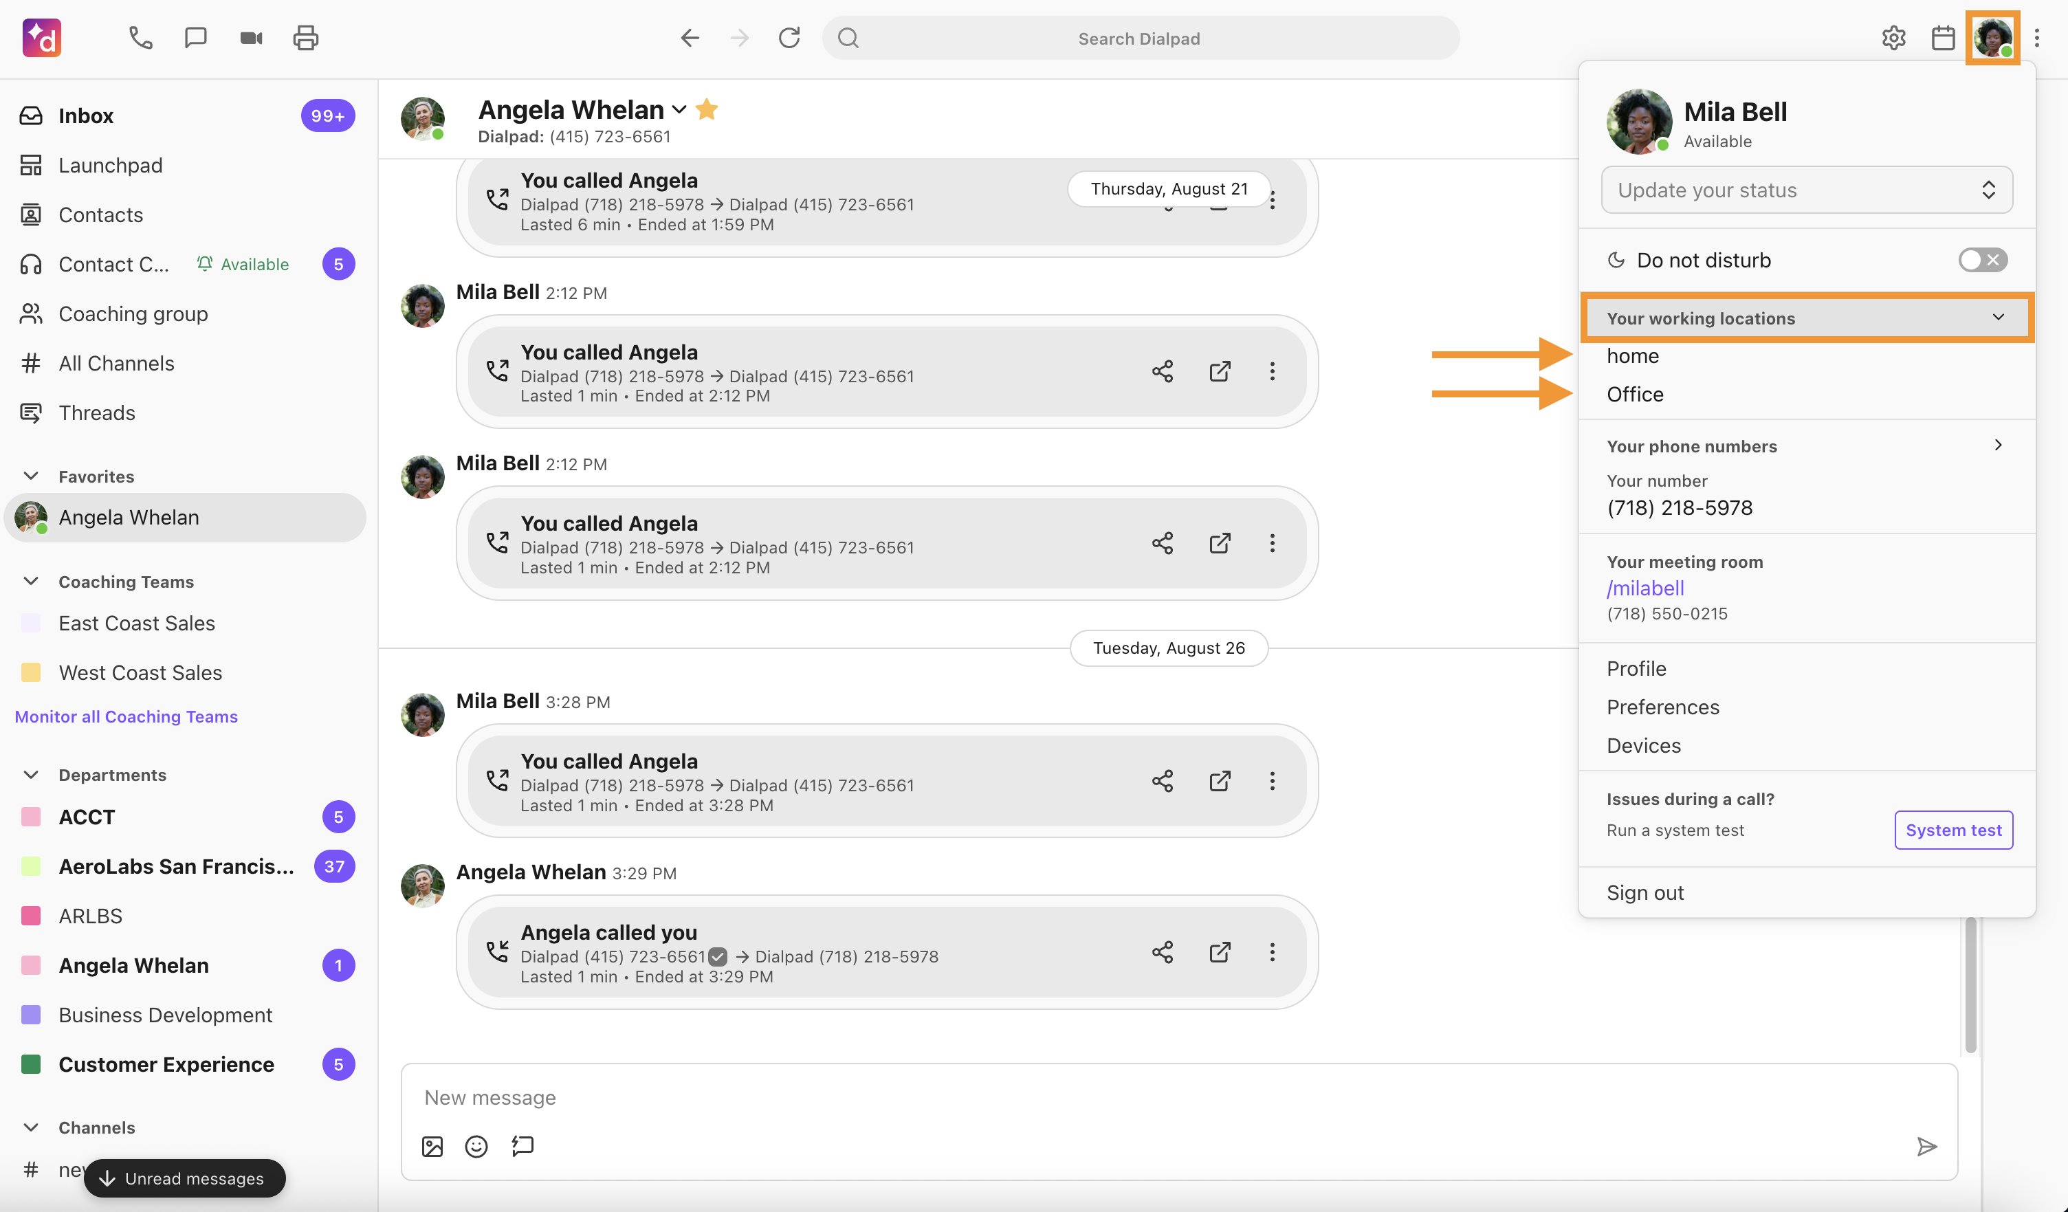
Task: Collapse the Channels section
Action: [x=30, y=1127]
